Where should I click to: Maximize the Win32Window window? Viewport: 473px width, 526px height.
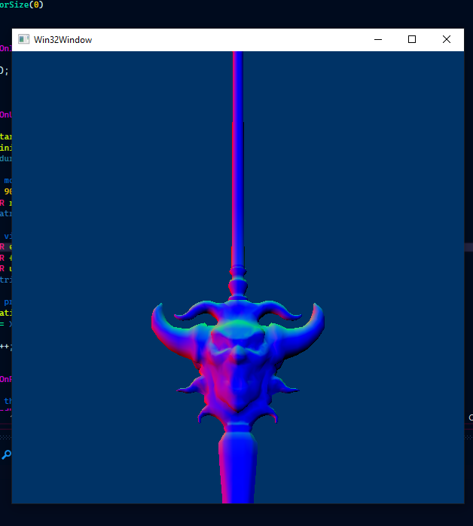point(411,40)
